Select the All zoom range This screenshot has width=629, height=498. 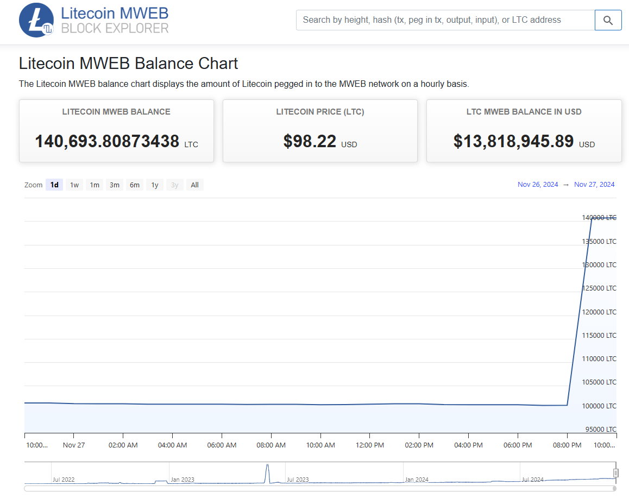(194, 185)
